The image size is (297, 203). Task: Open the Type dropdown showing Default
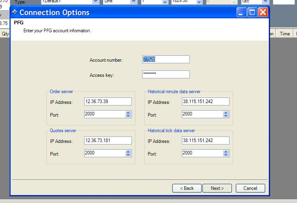pyautogui.click(x=95, y=2)
